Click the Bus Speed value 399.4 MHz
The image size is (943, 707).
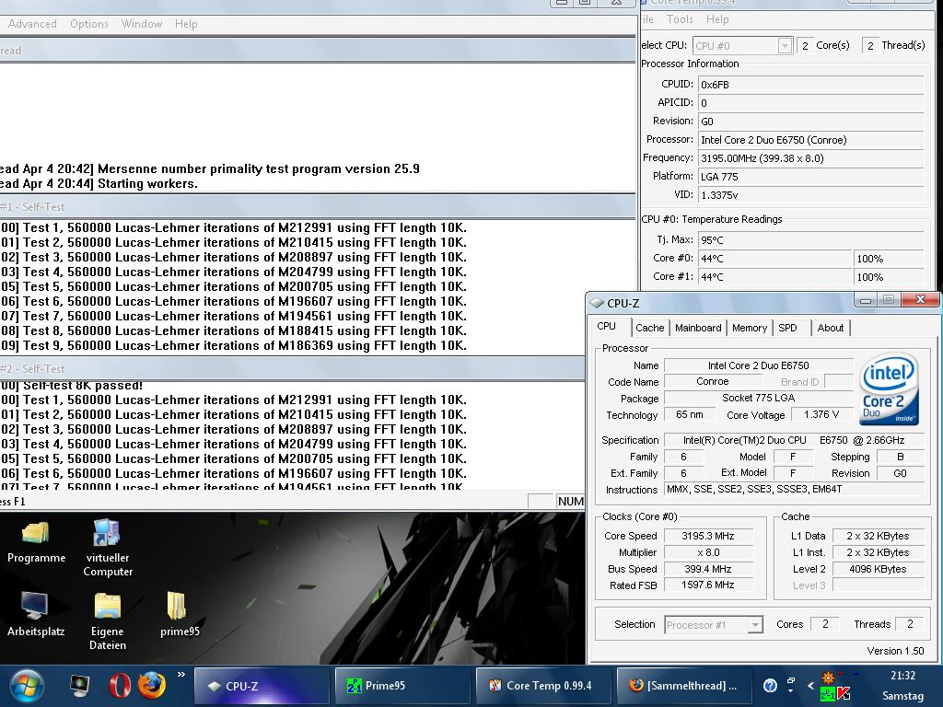pos(708,569)
